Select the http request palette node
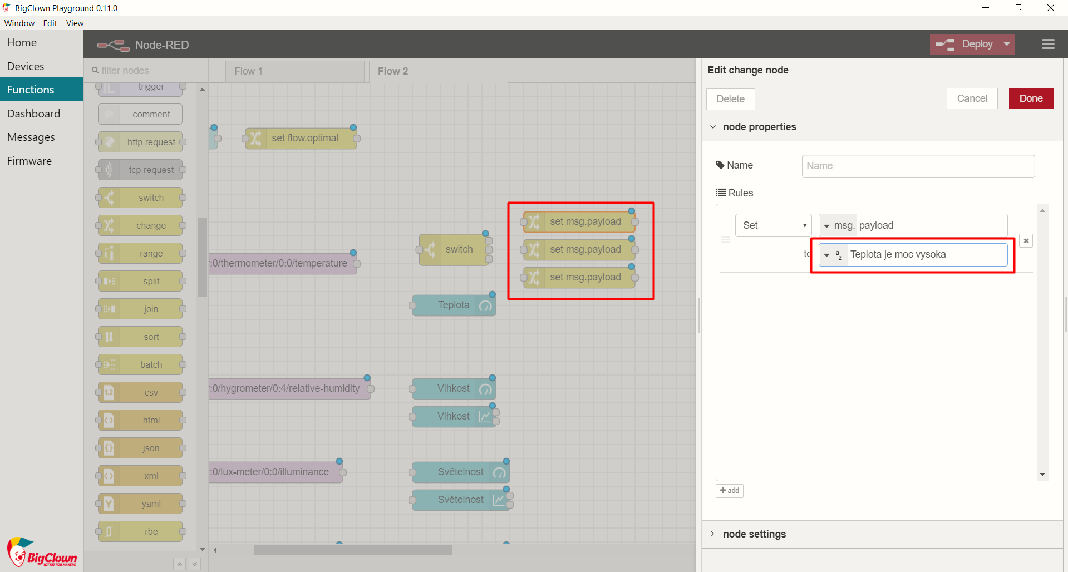Image resolution: width=1068 pixels, height=572 pixels. (x=140, y=142)
